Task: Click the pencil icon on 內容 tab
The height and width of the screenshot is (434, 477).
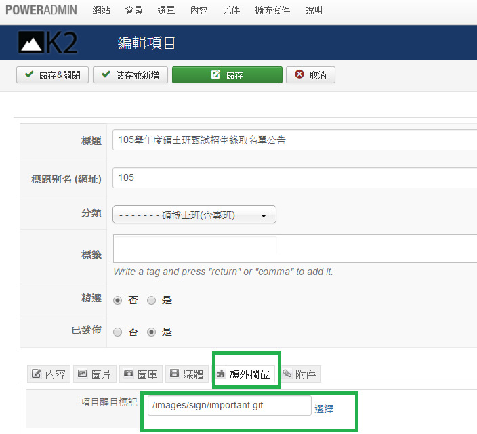Action: click(x=36, y=374)
